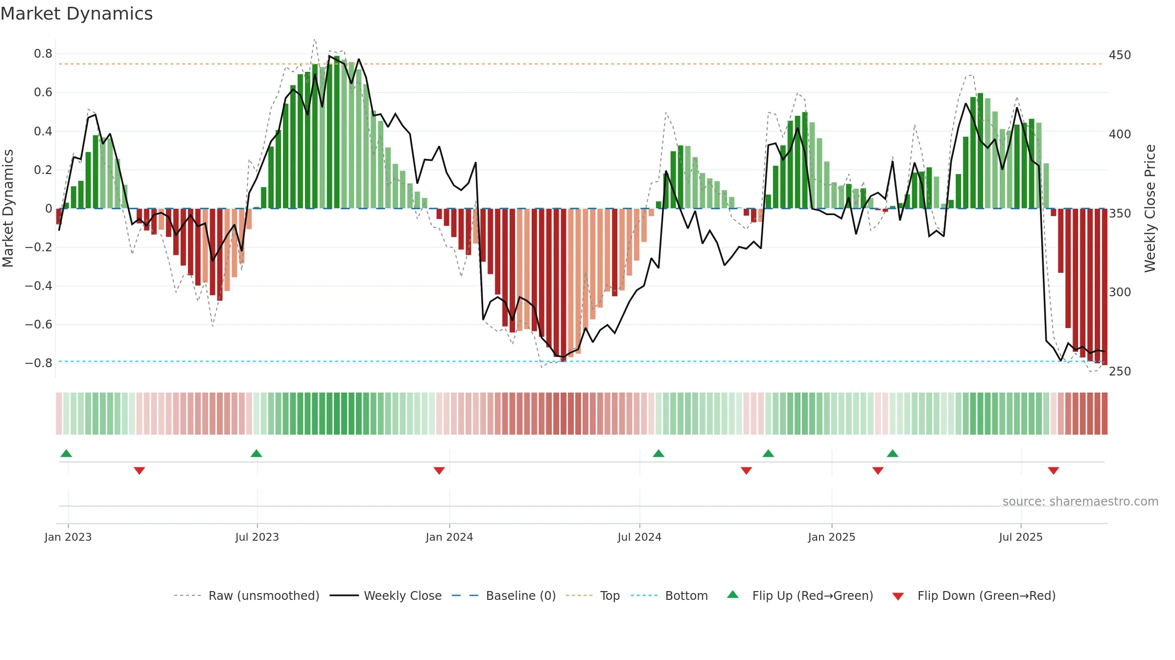The width and height of the screenshot is (1175, 660).
Task: Click the Jan 2025 x-axis label
Action: click(x=832, y=537)
